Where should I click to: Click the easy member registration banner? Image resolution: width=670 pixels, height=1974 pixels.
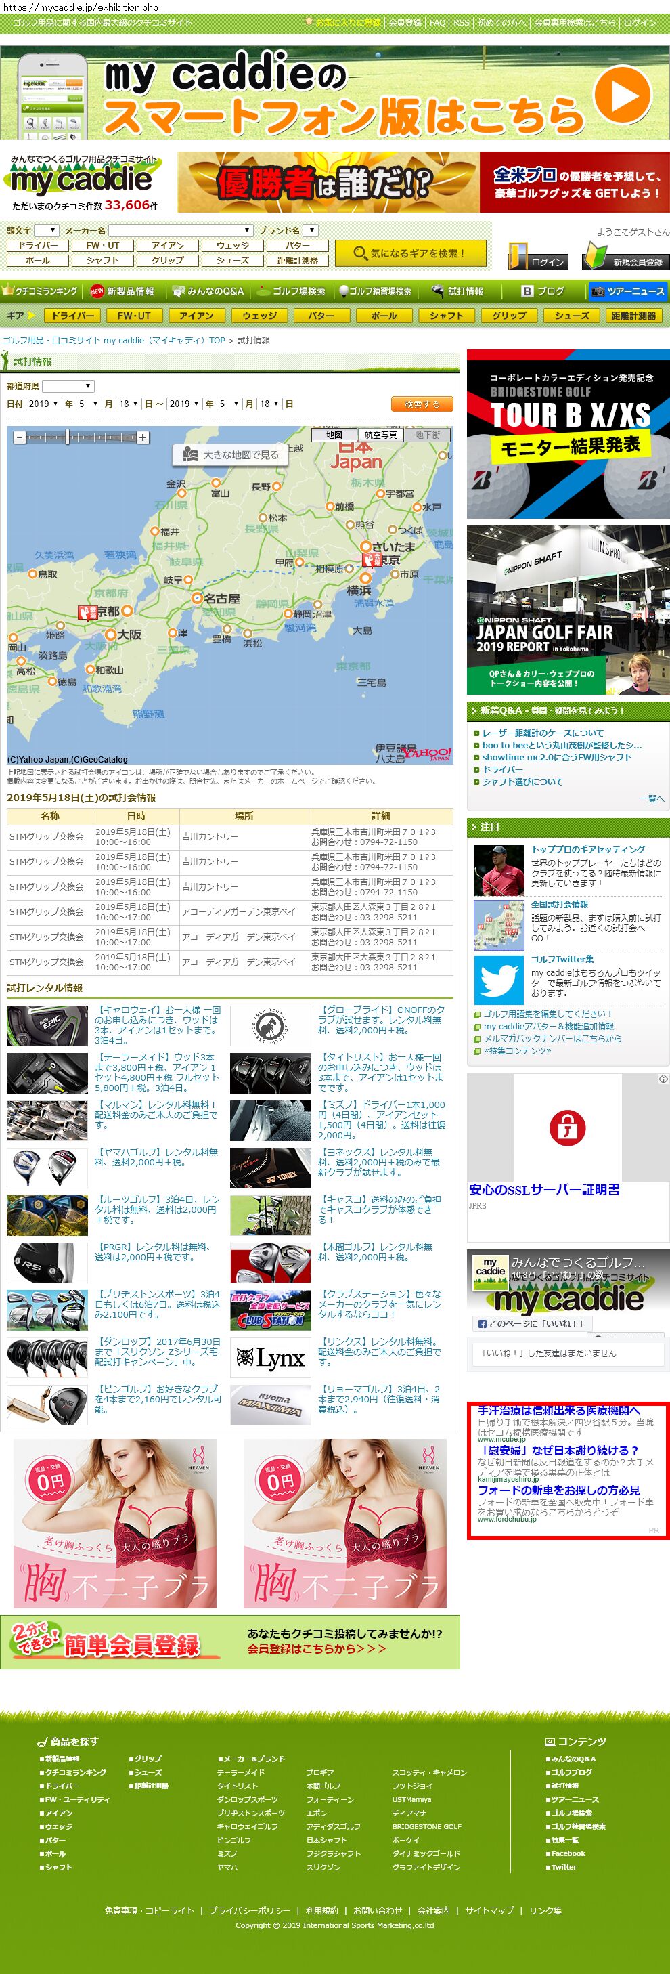229,1642
